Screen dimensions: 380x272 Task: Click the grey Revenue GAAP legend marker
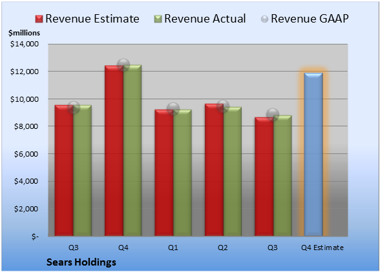pyautogui.click(x=265, y=19)
